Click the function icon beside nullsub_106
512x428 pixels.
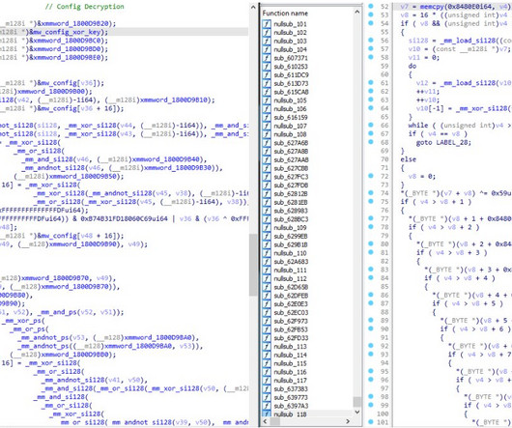[x=267, y=109]
